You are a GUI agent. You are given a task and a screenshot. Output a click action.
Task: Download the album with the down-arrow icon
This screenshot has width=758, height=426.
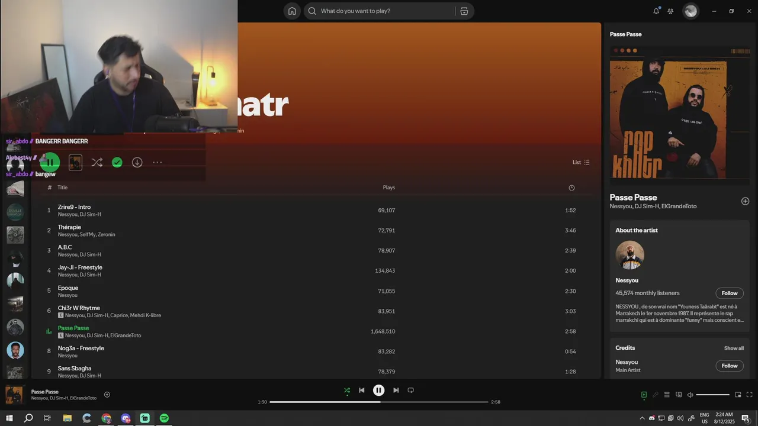tap(137, 162)
